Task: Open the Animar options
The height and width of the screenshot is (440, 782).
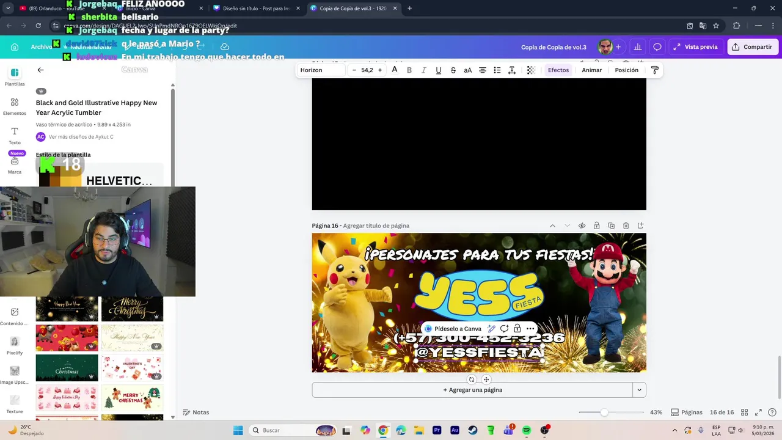Action: pos(592,70)
